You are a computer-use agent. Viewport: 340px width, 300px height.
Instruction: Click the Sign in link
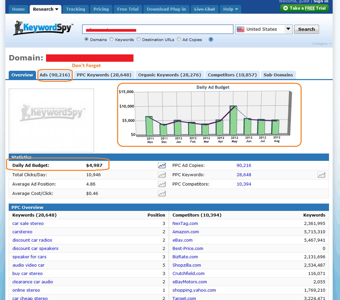pos(321,1)
